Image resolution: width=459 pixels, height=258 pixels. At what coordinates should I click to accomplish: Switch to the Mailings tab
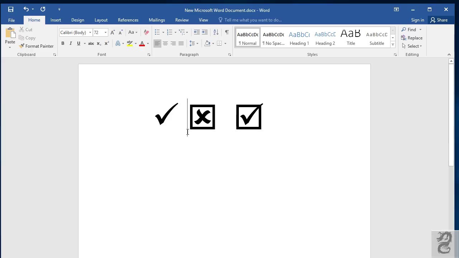pos(157,20)
